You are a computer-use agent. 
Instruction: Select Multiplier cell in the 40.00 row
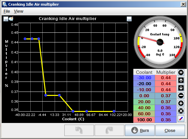(x=166, y=108)
